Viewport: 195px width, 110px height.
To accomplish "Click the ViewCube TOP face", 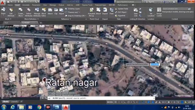I will click(185, 37).
